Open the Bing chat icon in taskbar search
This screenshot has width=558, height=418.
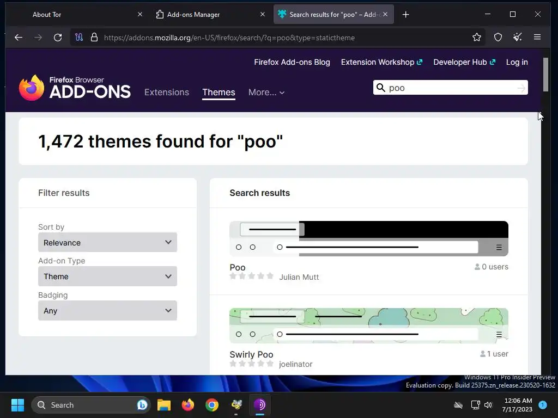(142, 405)
